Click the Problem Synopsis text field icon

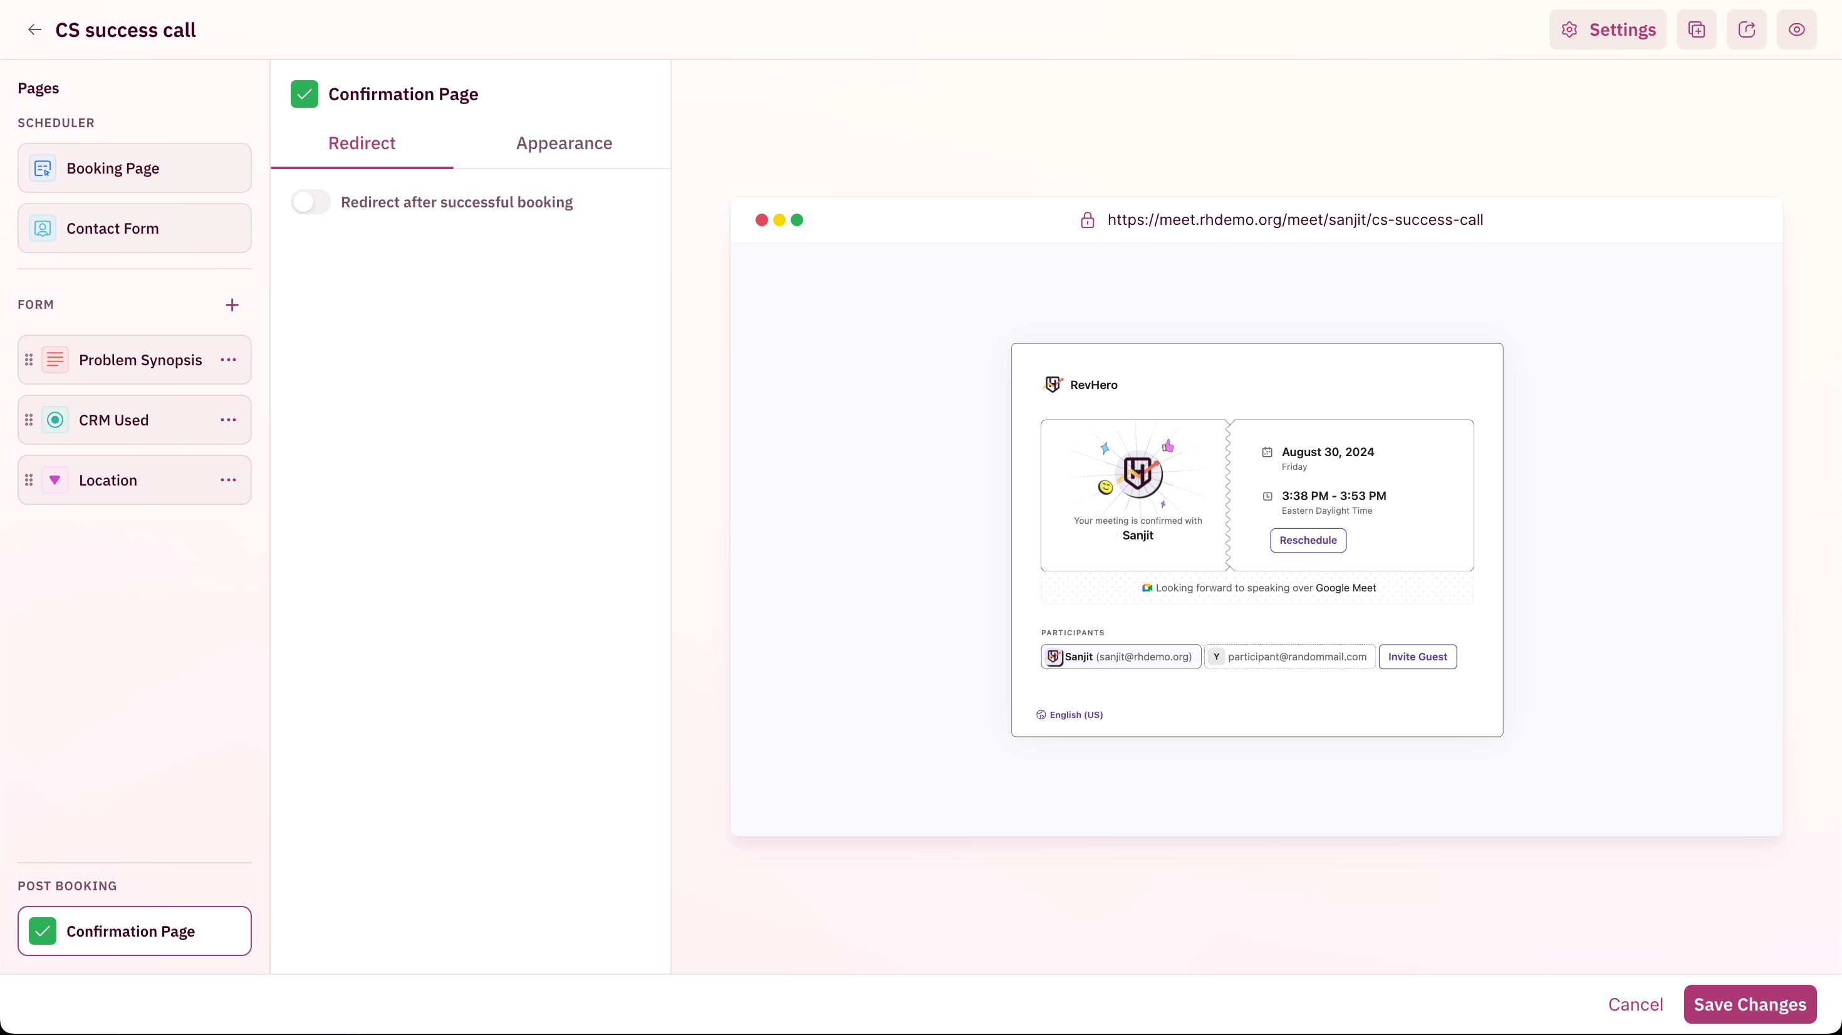pyautogui.click(x=55, y=360)
